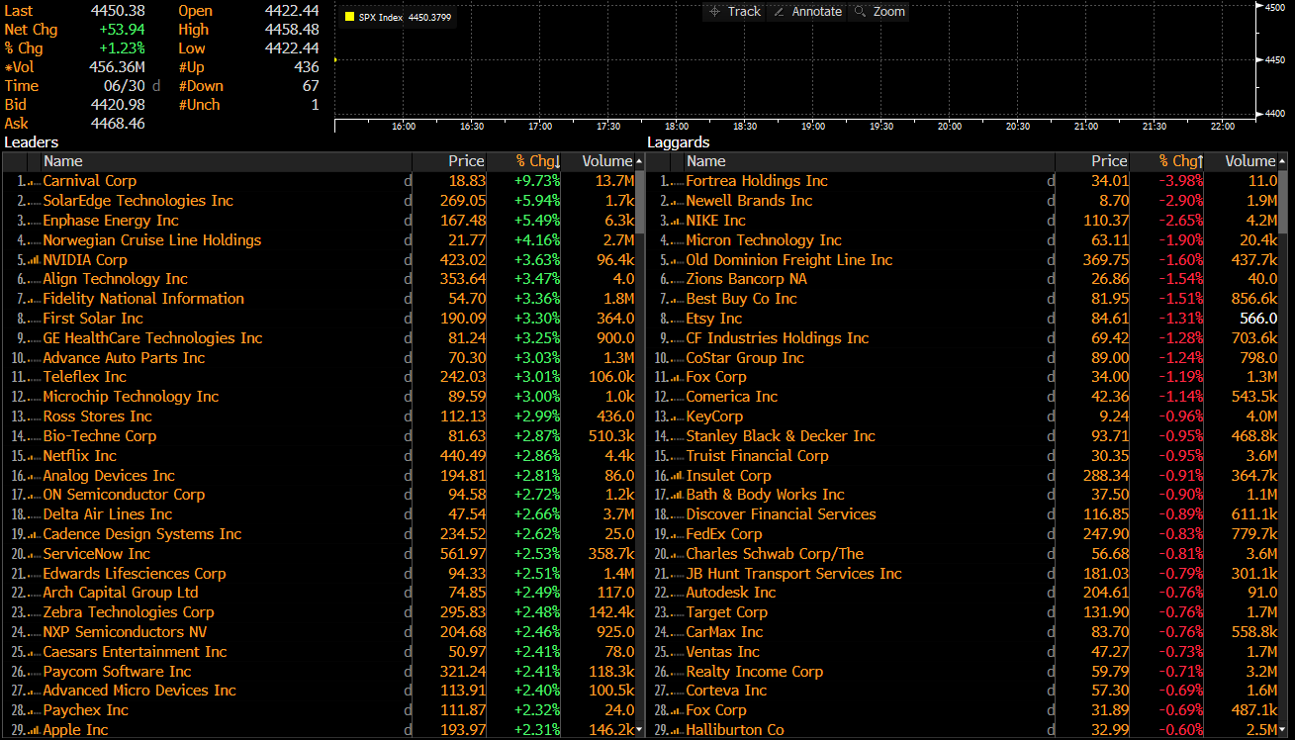This screenshot has height=740, width=1295.
Task: Click the mini bar icon beside Fidelity National Information
Action: (36, 300)
